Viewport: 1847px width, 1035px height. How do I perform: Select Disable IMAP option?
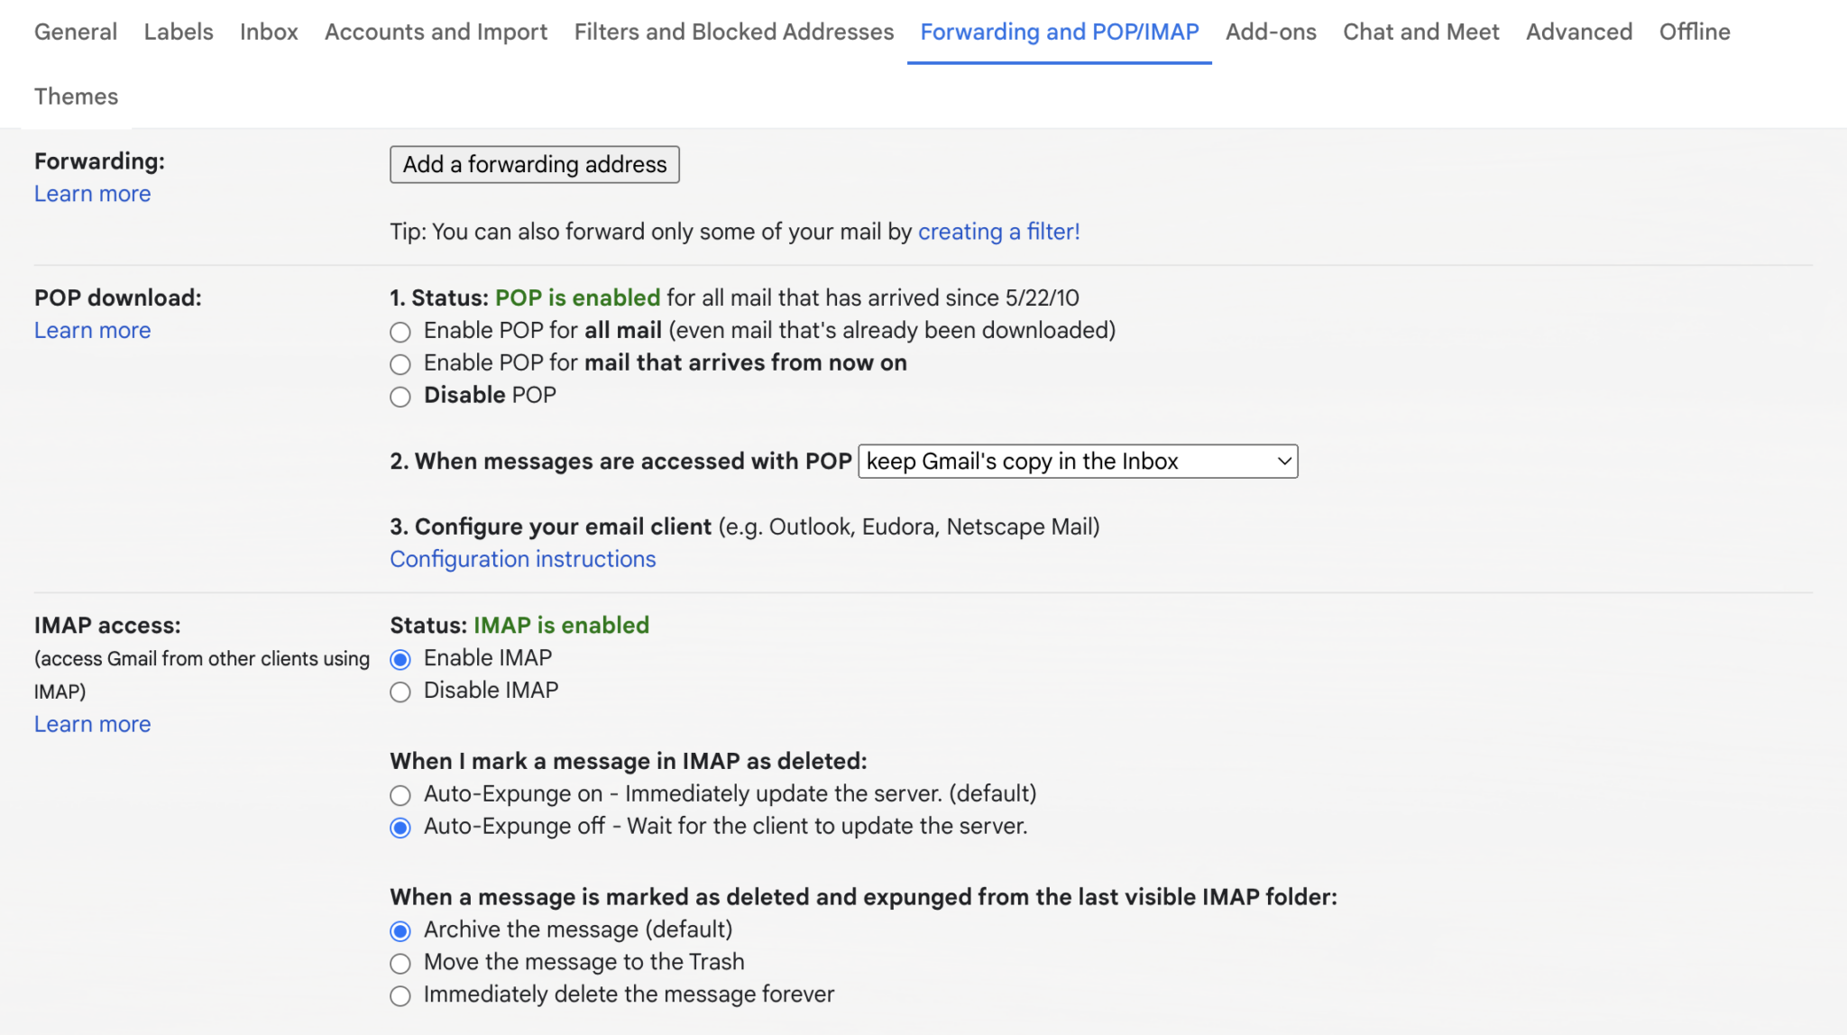400,692
